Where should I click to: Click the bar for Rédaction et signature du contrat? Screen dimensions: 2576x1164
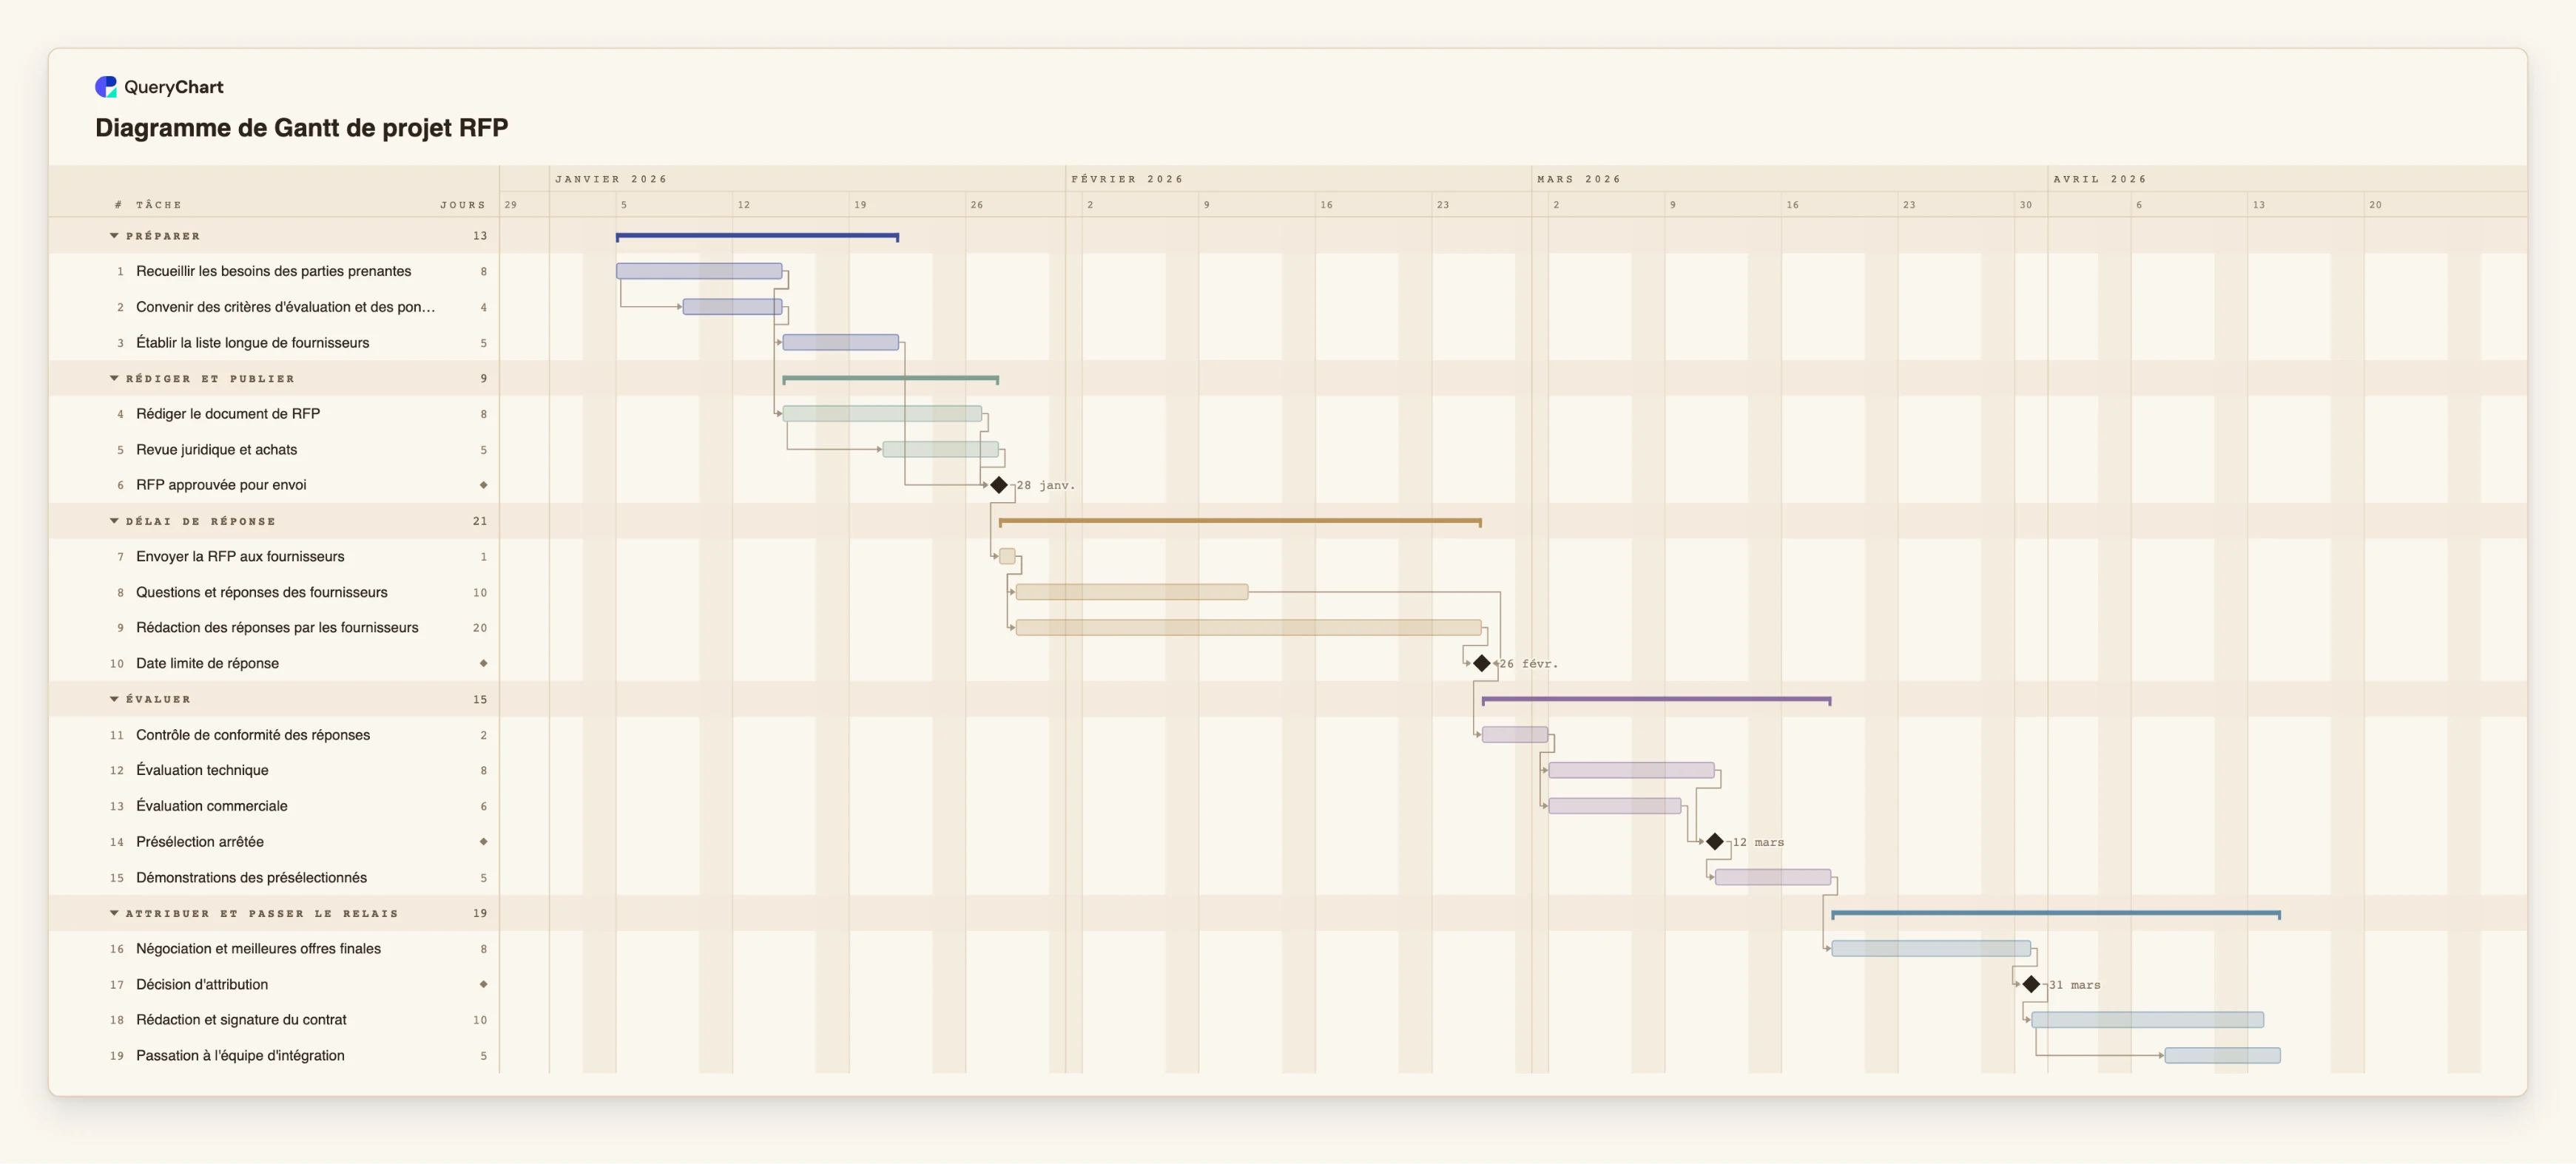tap(2148, 1020)
